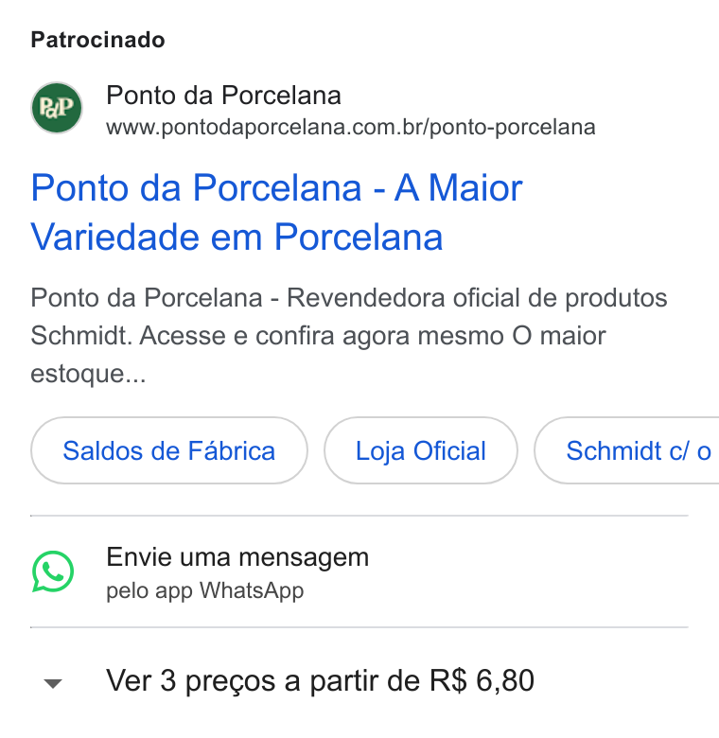The height and width of the screenshot is (738, 719).
Task: Click the truncated estoque... text
Action: click(88, 374)
